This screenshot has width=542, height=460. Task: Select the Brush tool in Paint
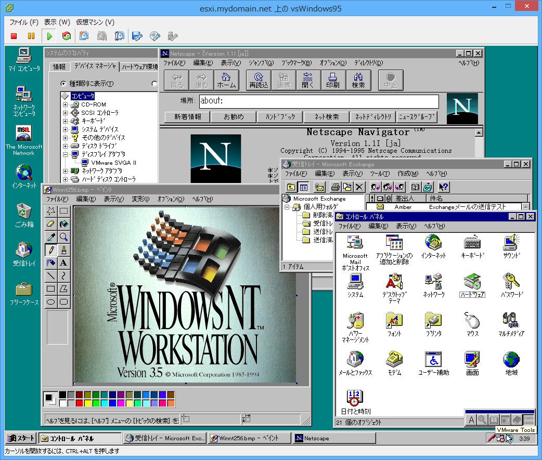point(63,249)
